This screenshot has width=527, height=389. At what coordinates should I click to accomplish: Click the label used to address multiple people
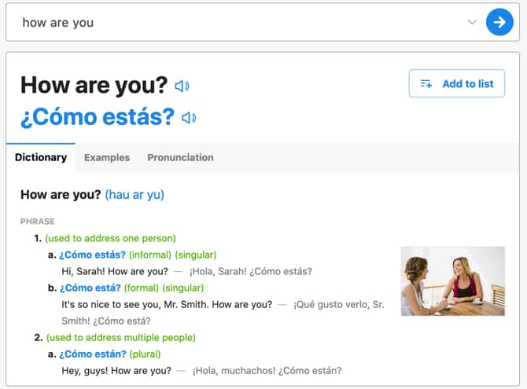(121, 338)
